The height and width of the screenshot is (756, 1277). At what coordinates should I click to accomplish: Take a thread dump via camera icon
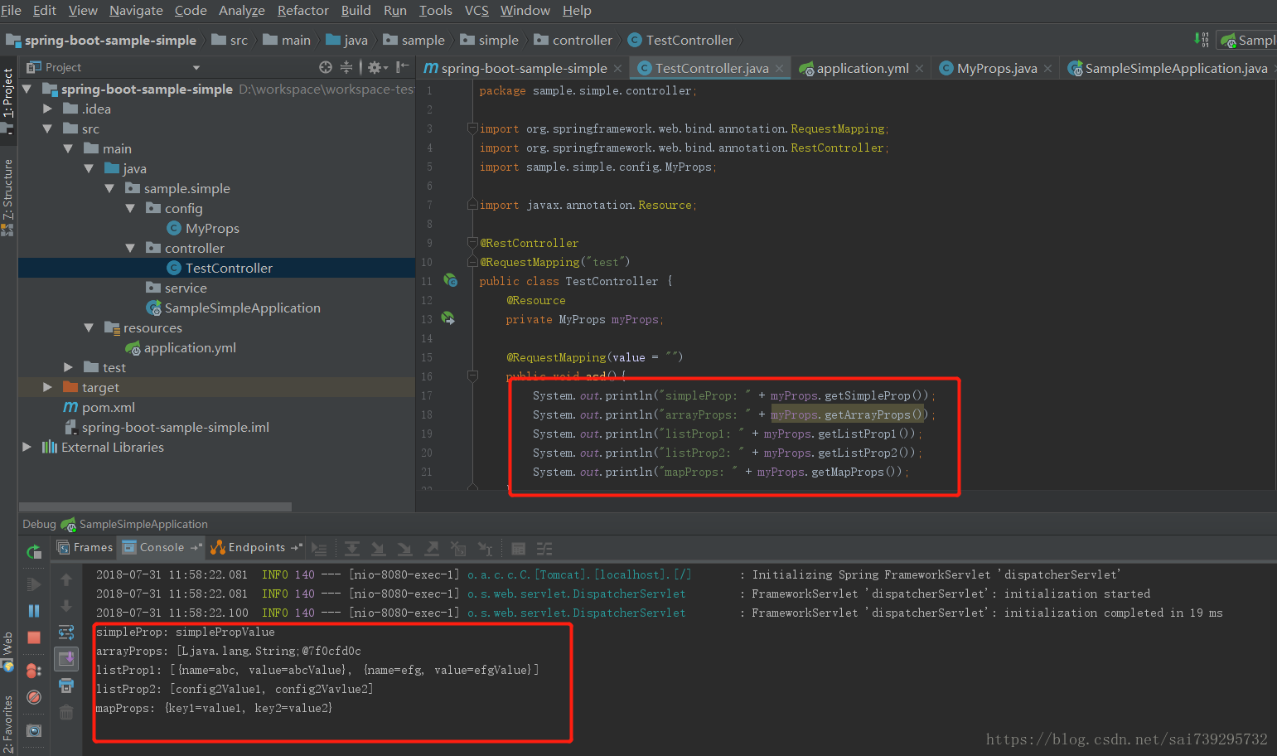[x=34, y=730]
